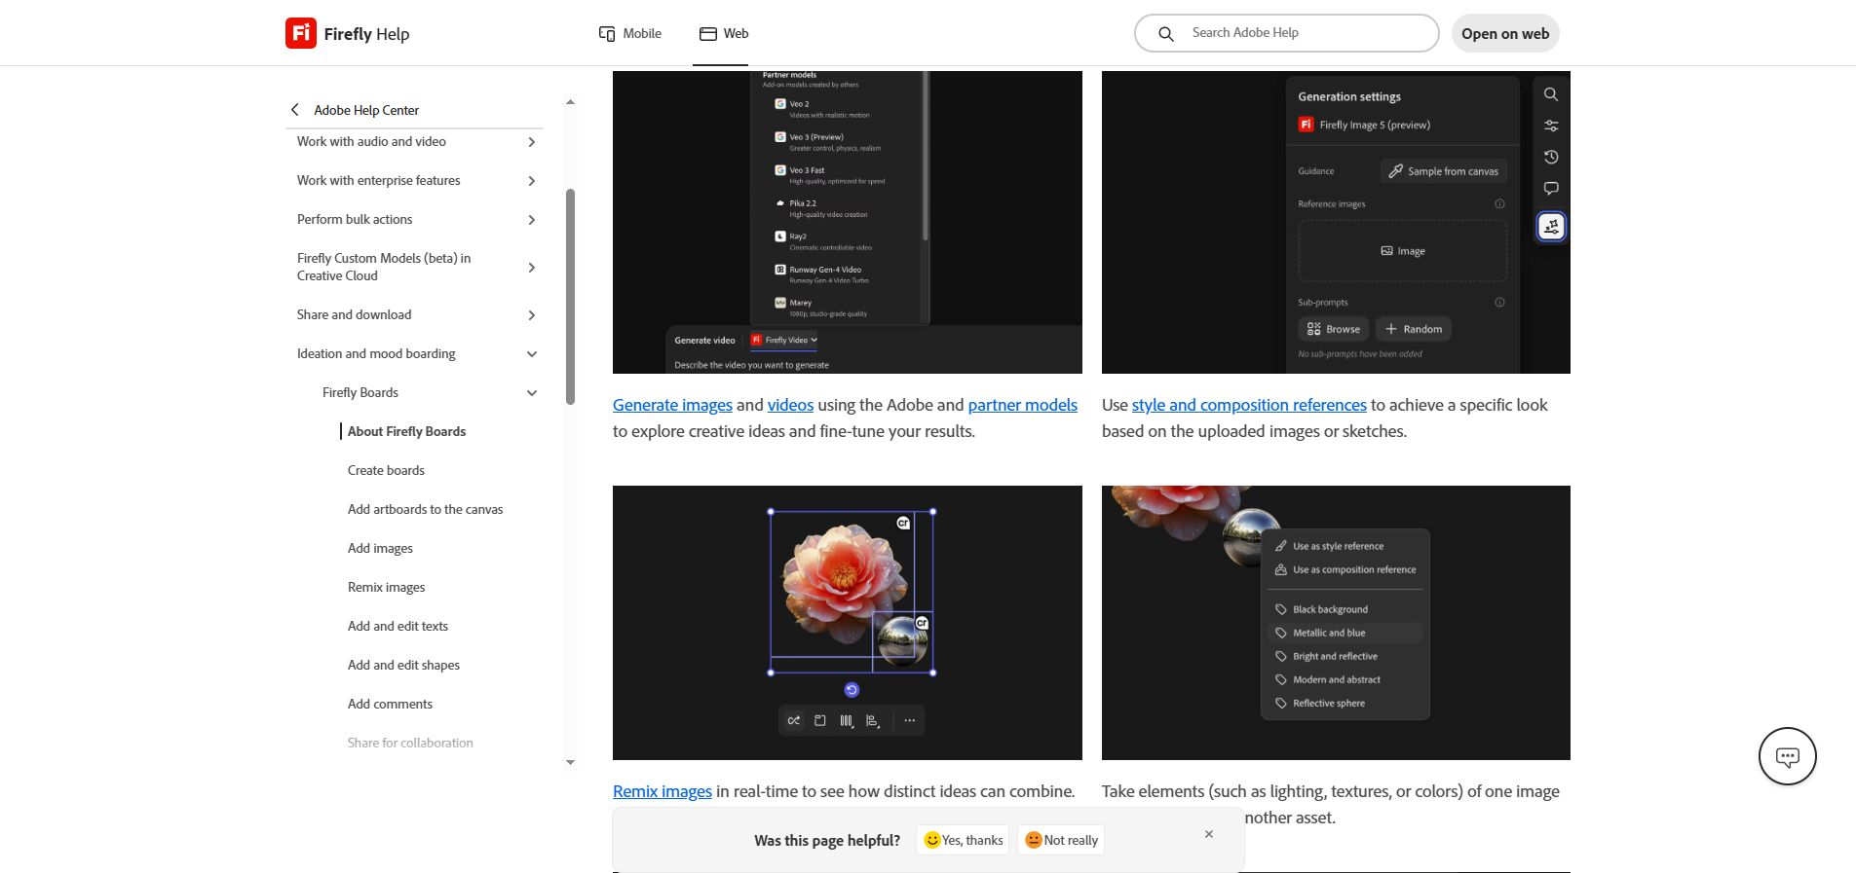
Task: Follow the Remix images body link
Action: [x=663, y=791]
